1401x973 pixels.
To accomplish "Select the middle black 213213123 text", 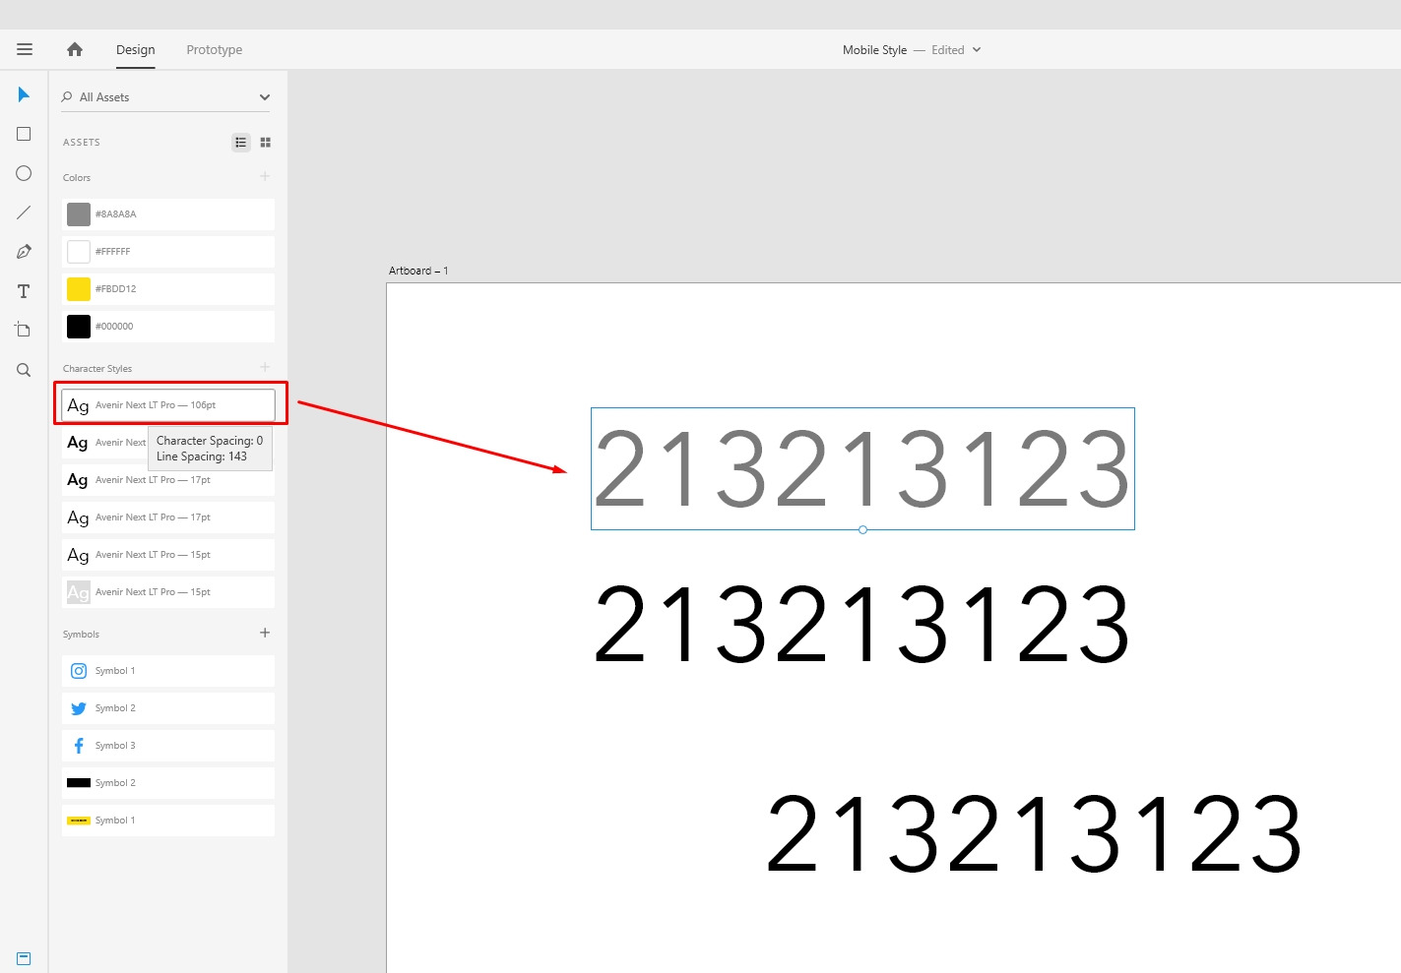I will point(862,625).
